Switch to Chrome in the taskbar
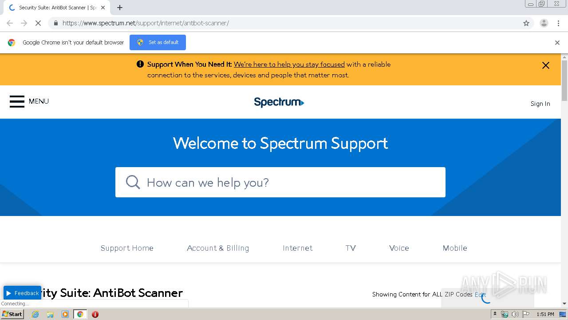This screenshot has width=568, height=320. coord(80,314)
